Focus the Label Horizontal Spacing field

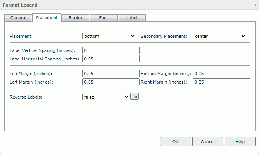pos(111,59)
